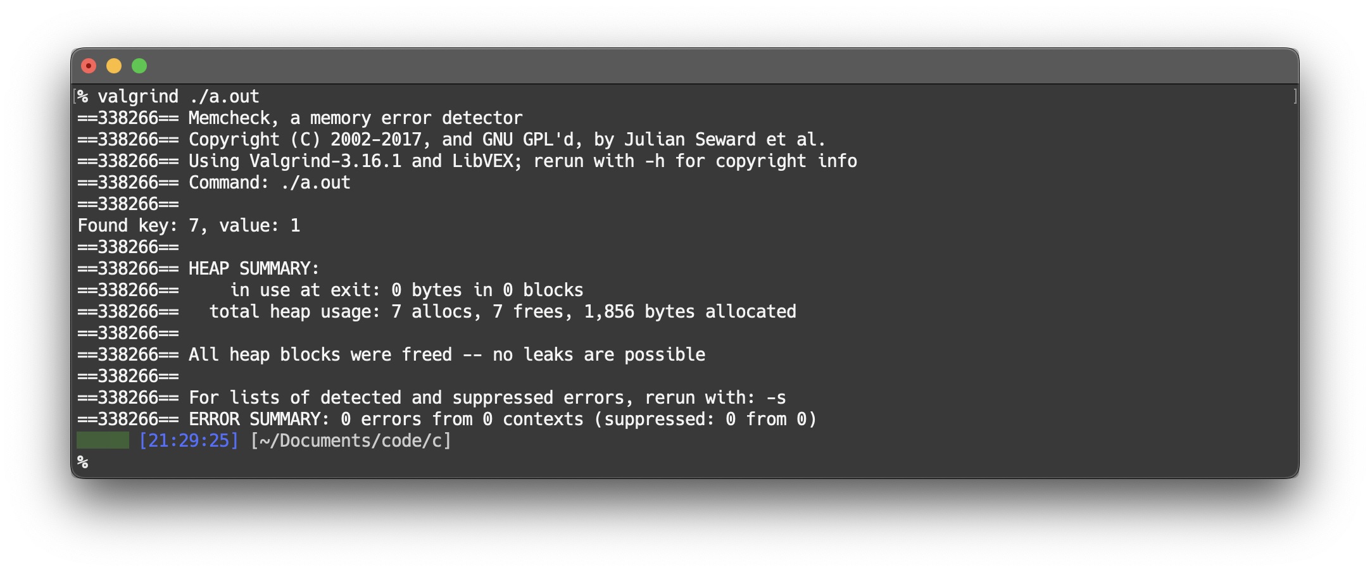Click the 'Found key: 7, value: 1' output line

[189, 225]
